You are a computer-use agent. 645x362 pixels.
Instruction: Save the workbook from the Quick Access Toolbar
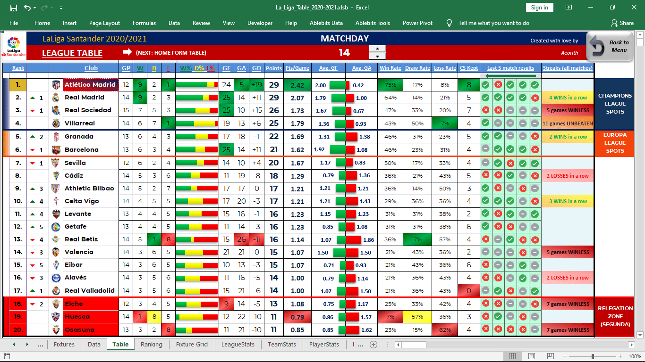pyautogui.click(x=14, y=8)
